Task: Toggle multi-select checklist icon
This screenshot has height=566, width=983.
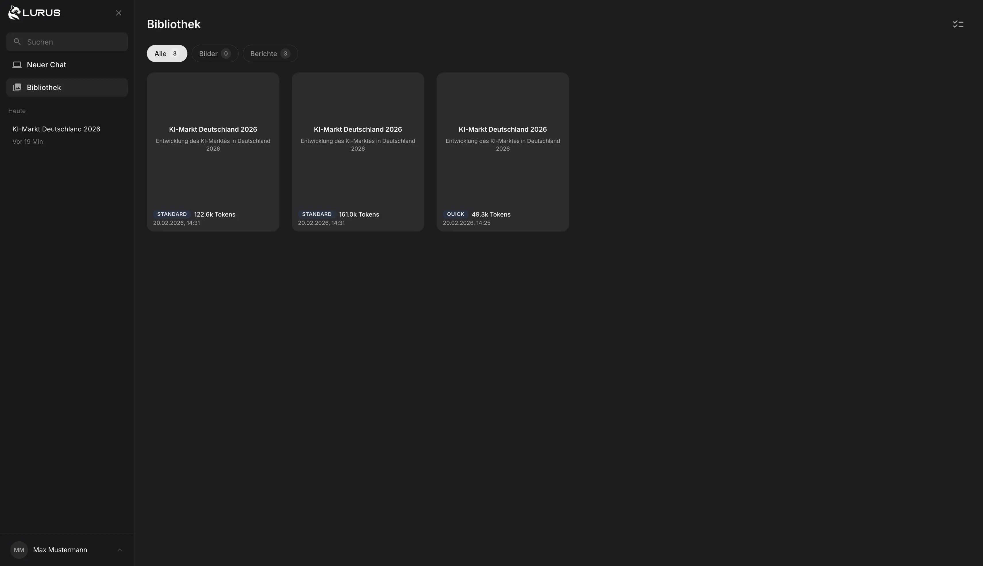Action: 958,24
